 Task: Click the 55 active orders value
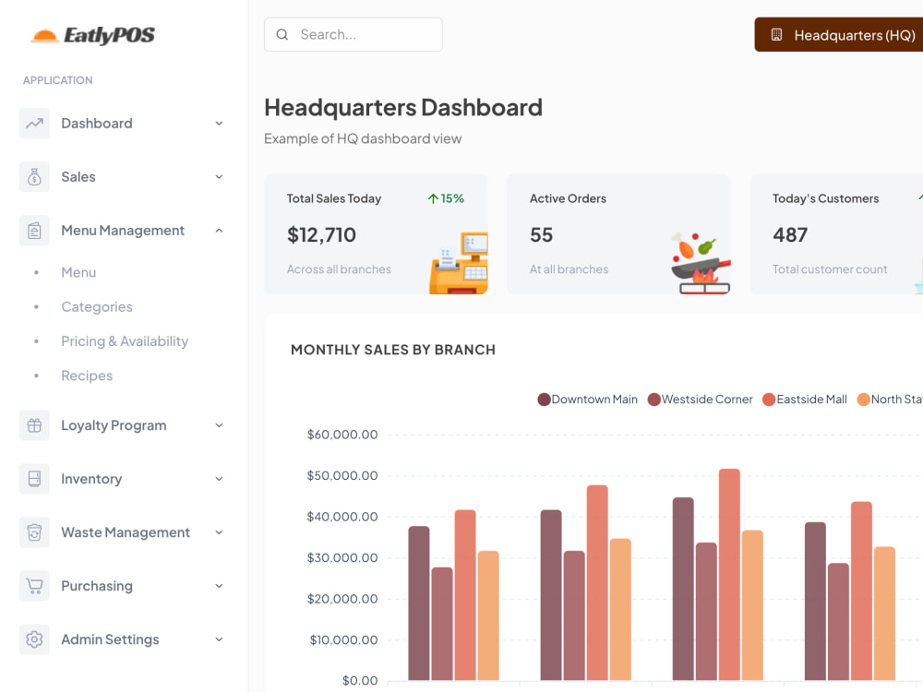pos(541,234)
